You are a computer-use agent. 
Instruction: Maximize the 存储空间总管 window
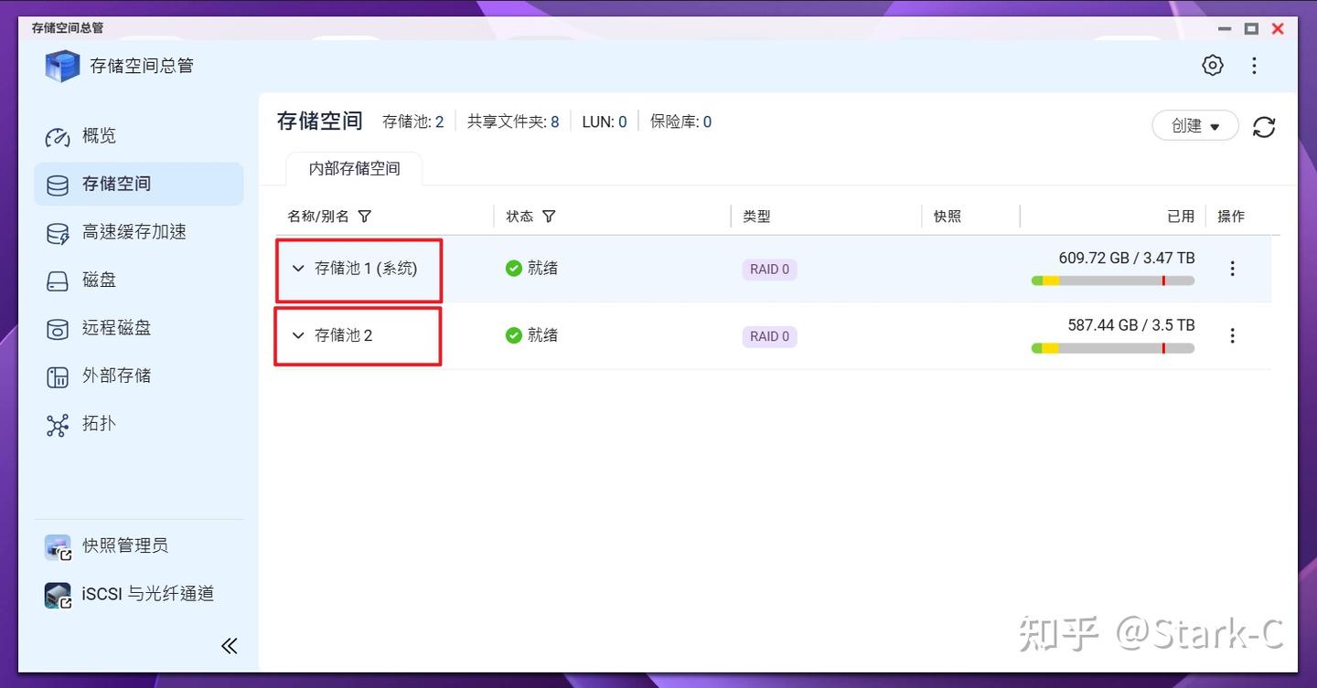pyautogui.click(x=1251, y=29)
